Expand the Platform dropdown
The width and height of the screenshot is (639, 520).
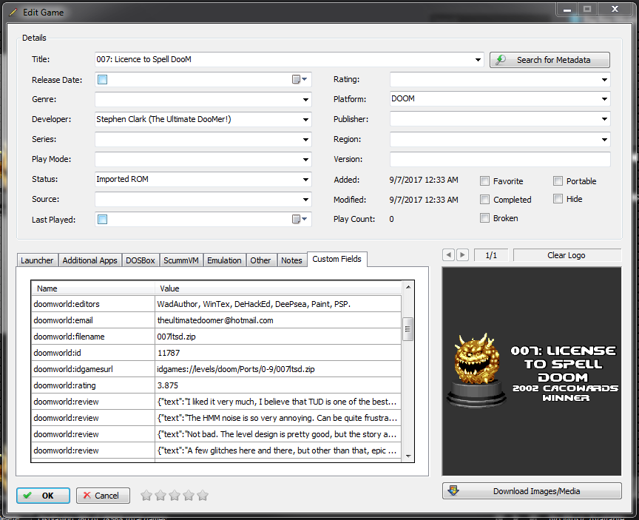point(604,99)
